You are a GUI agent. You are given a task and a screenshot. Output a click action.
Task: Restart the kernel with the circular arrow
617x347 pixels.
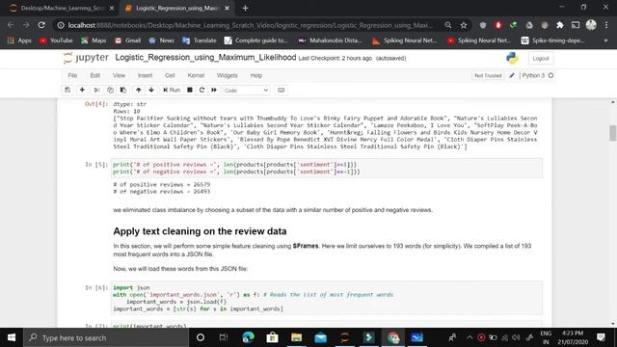201,90
